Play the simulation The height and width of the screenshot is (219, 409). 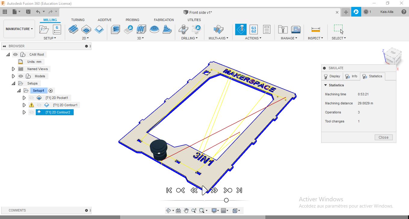[204, 190]
